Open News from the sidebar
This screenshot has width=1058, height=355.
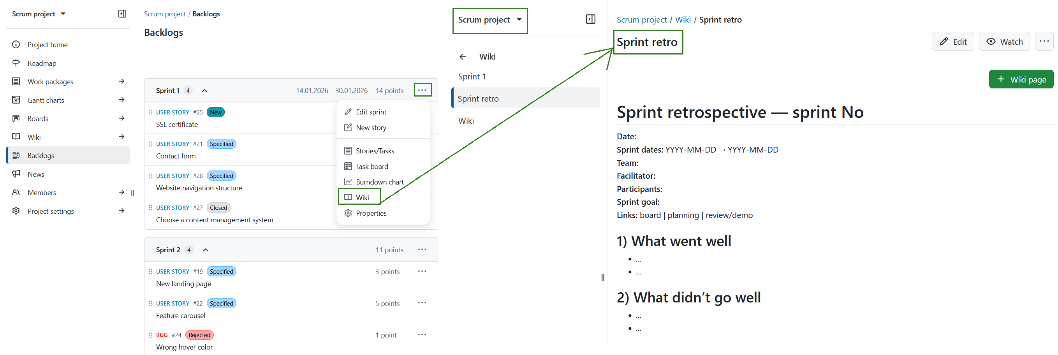pos(35,174)
